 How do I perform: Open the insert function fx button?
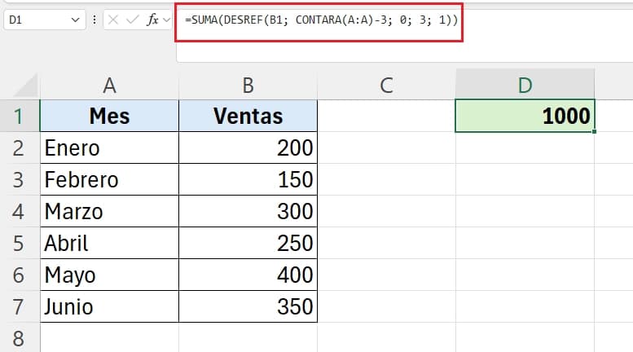pos(152,20)
